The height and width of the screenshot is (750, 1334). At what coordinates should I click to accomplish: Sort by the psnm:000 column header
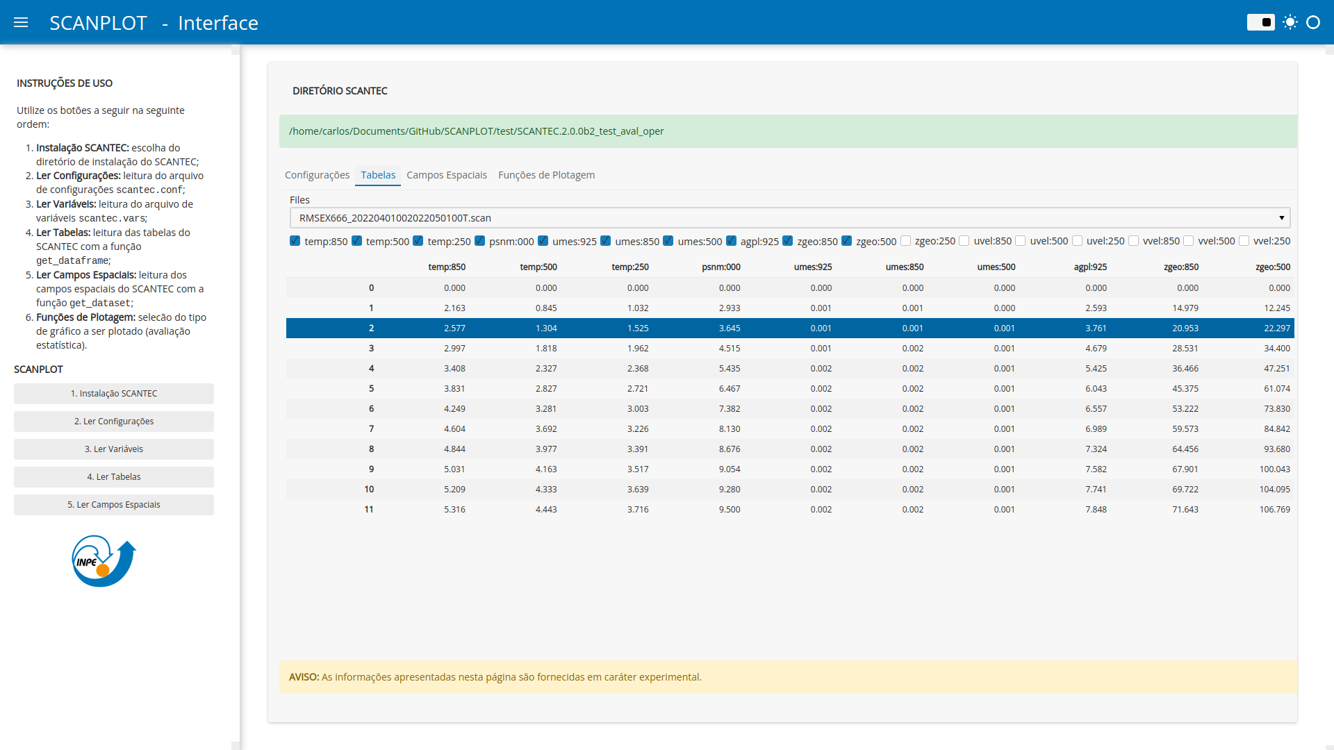[721, 267]
